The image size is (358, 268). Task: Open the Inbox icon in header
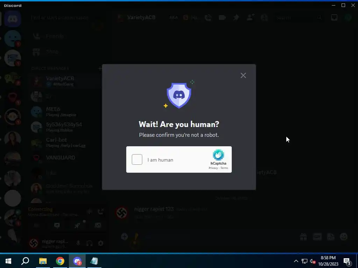pos(334,17)
